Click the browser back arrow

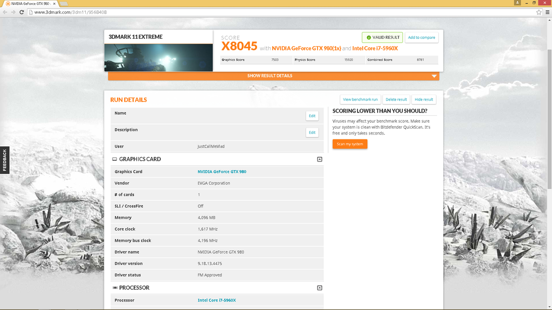pos(5,12)
